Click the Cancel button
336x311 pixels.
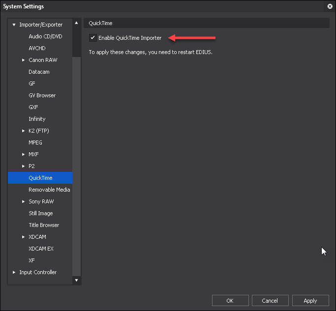coord(270,301)
